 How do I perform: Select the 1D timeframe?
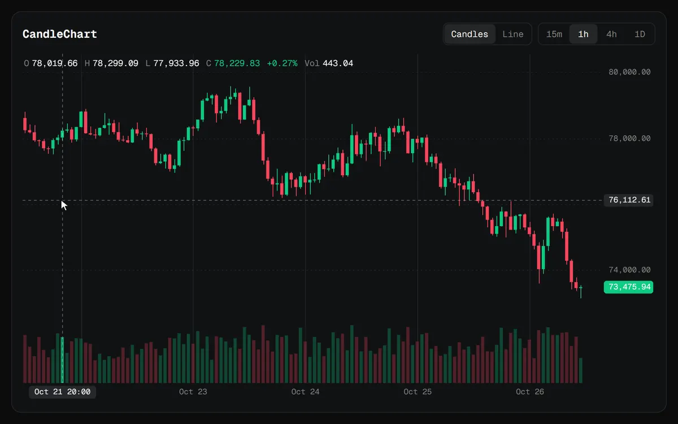click(640, 34)
